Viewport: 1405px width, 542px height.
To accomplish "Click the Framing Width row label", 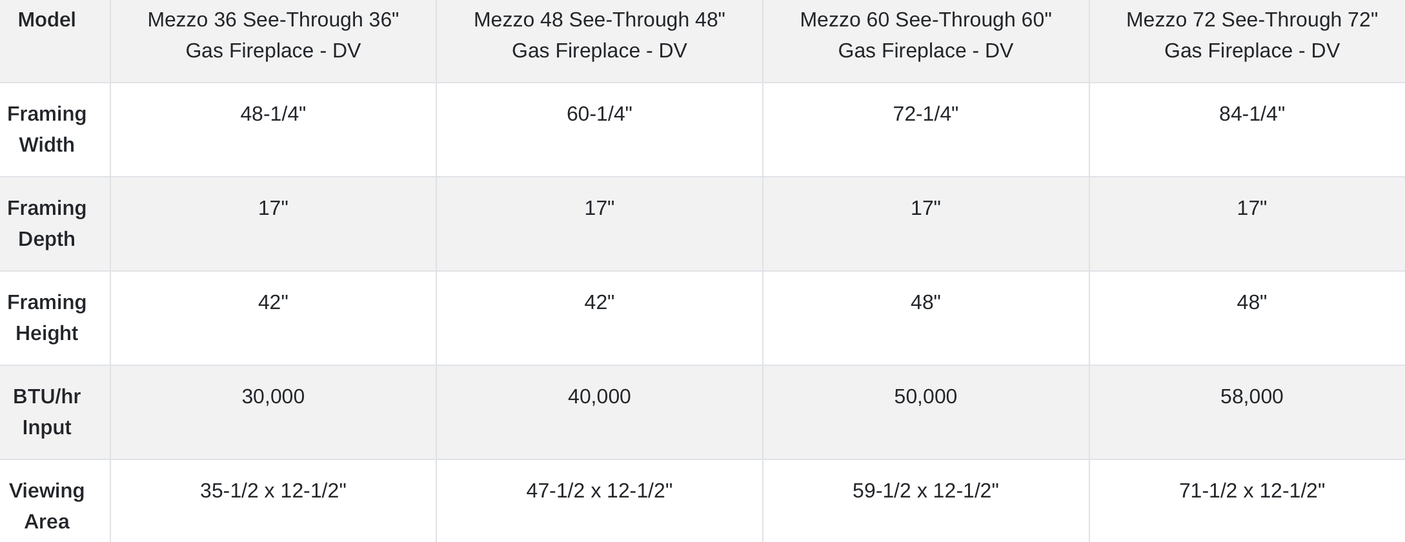I will 46,129.
